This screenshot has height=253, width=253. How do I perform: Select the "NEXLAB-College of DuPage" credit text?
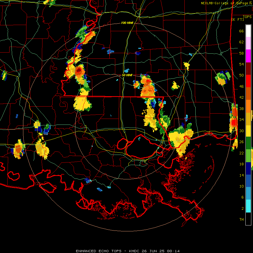[x=225, y=3]
